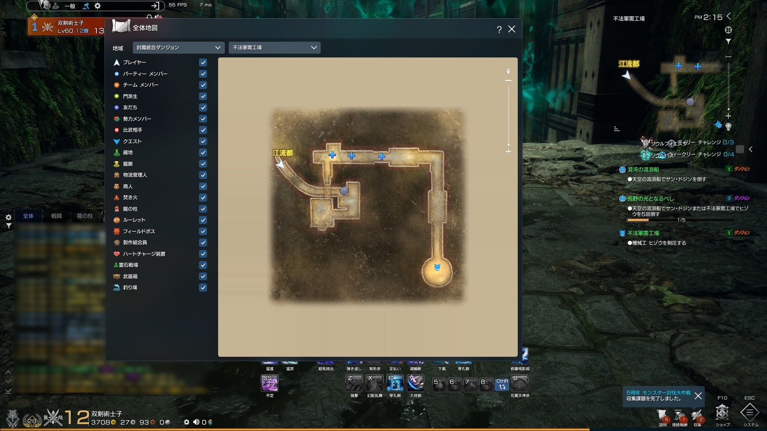Viewport: 767px width, 431px height.
Task: Activate the X 幻影乱舞 skill icon
Action: pos(375,383)
